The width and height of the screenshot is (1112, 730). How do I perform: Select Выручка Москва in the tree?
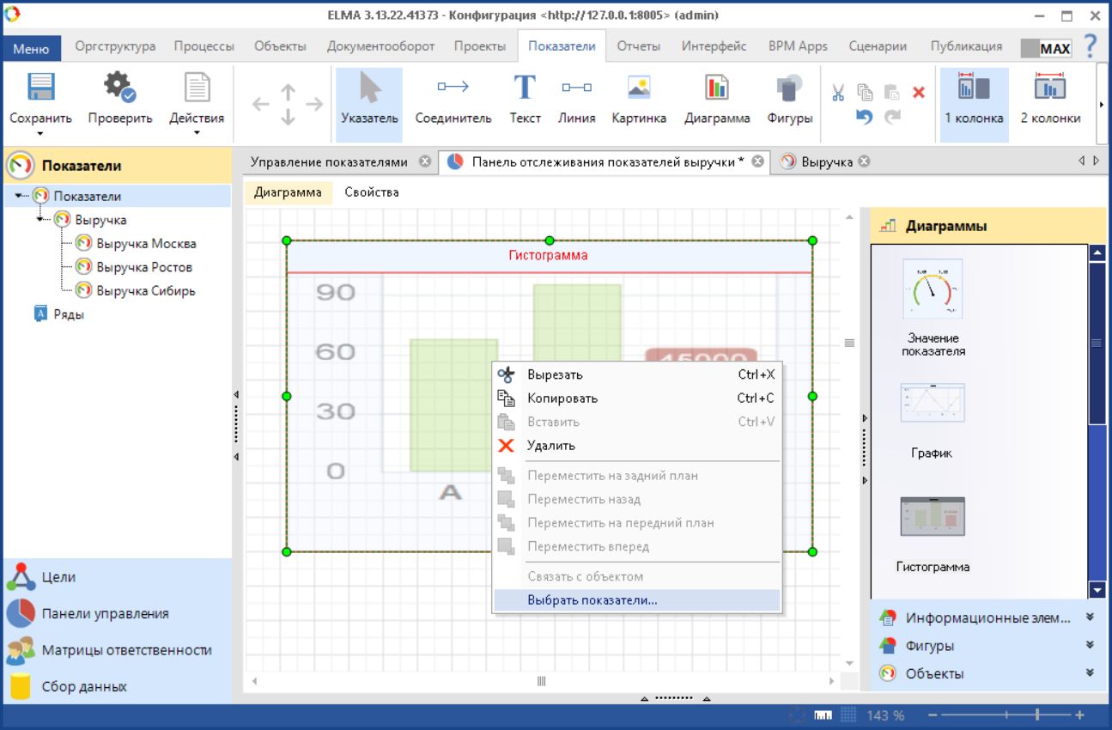[146, 243]
